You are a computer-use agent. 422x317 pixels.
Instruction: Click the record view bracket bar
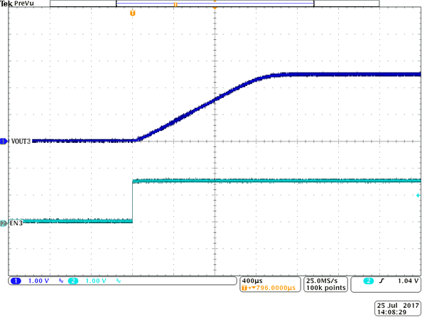click(x=215, y=4)
